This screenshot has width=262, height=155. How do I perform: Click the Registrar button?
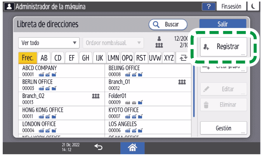[223, 46]
